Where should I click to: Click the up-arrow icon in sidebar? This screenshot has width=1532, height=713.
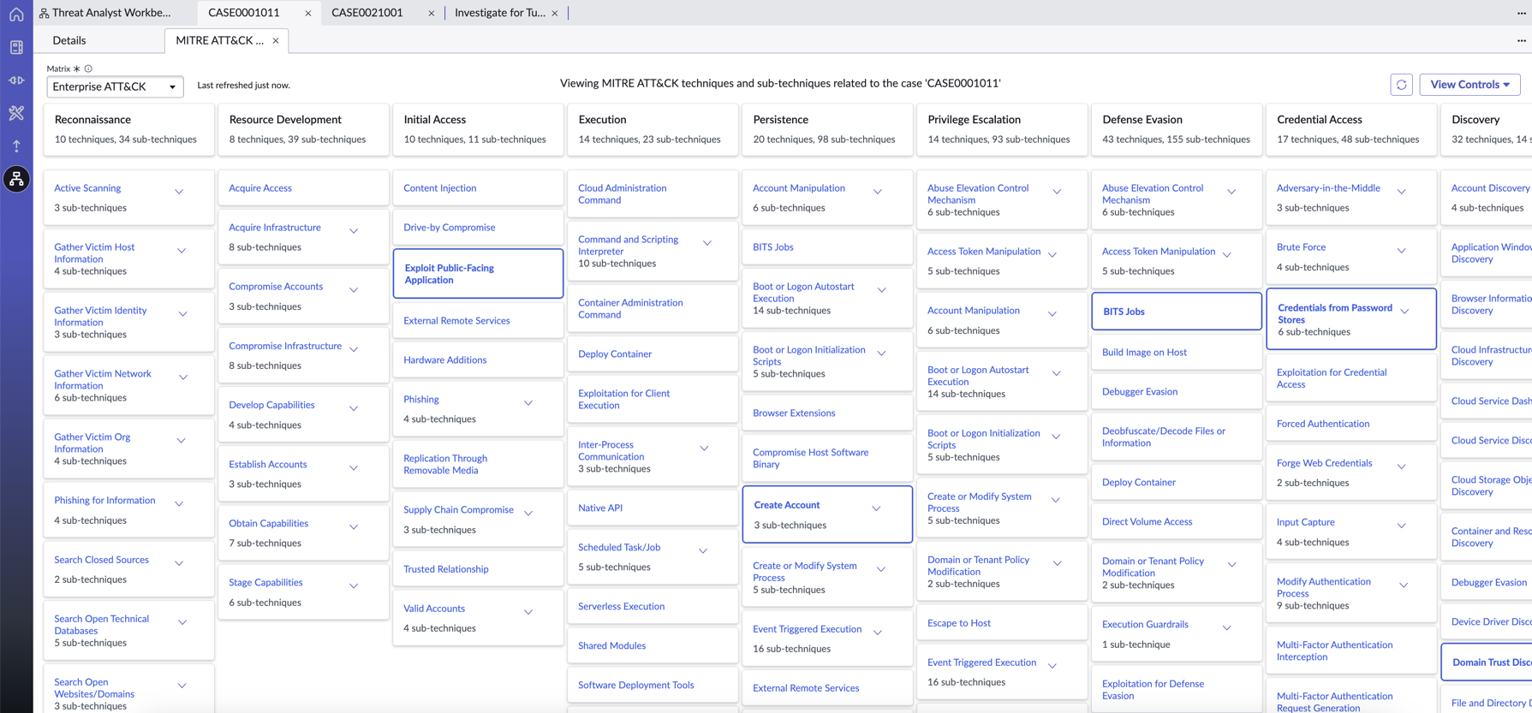16,146
